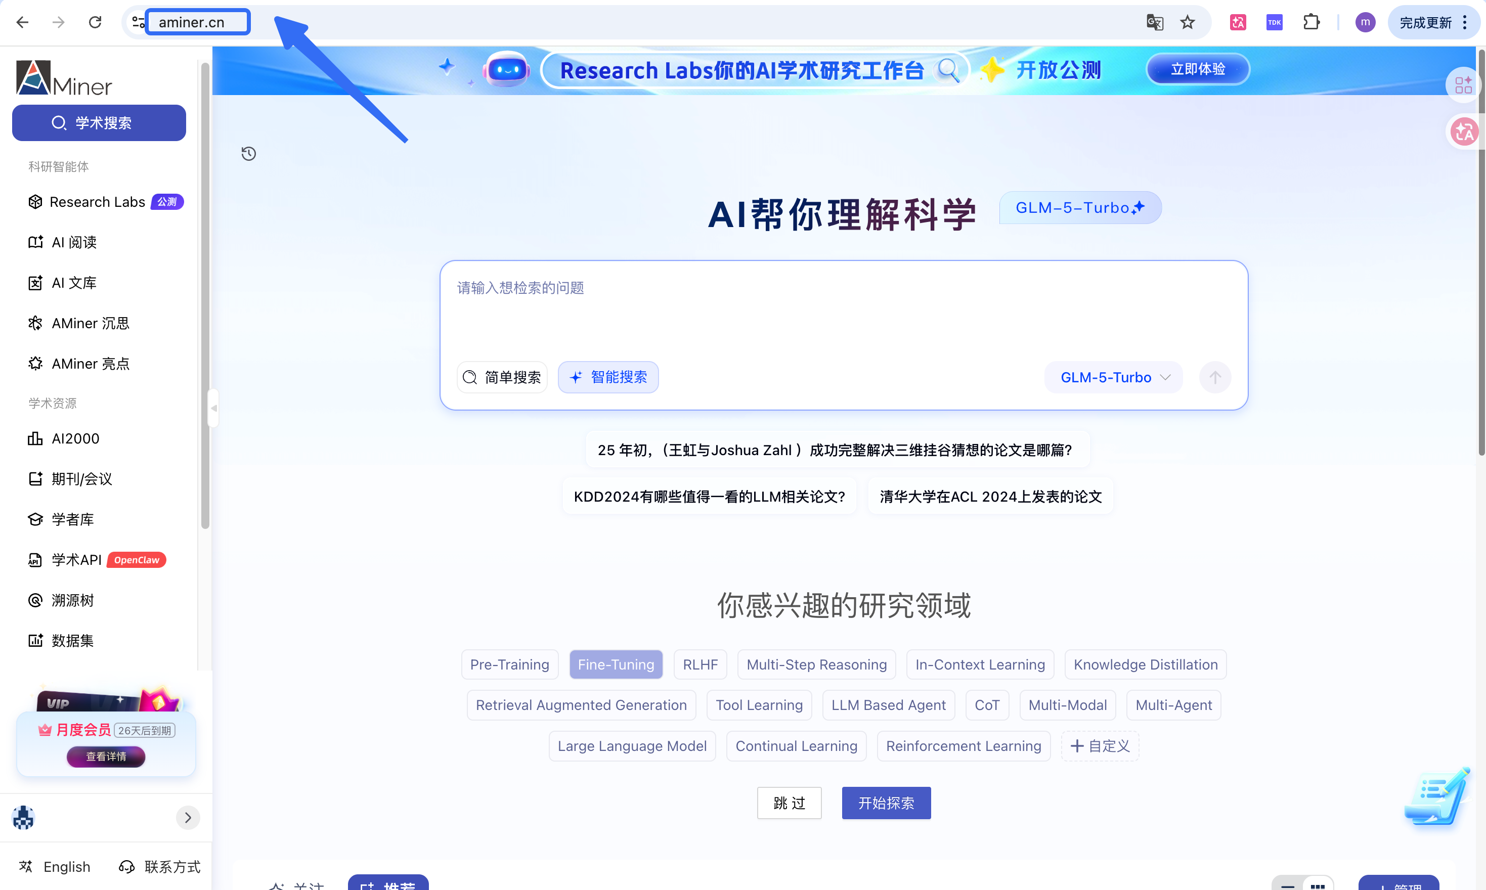Click the 完成更新 update button
The image size is (1486, 890).
[x=1434, y=22]
